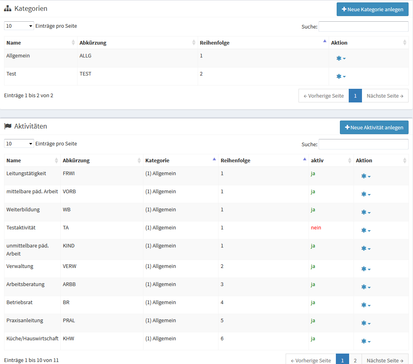Open entries-per-page dropdown in Aktivitäten

[x=19, y=144]
